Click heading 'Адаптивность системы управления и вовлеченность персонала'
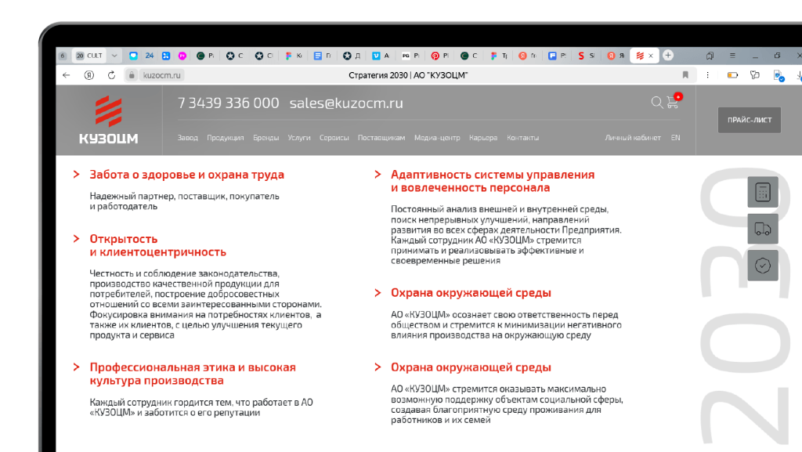Screen dimensions: 802x452 [493, 181]
